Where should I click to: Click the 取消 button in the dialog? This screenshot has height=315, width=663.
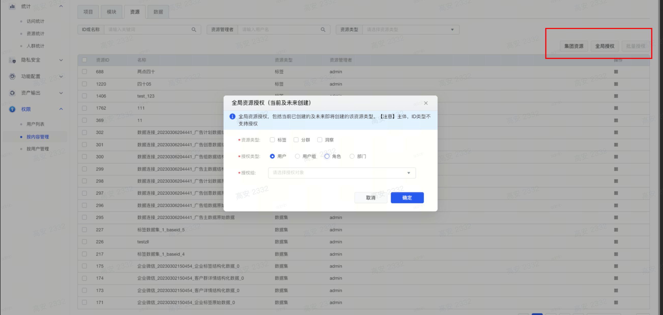click(371, 198)
